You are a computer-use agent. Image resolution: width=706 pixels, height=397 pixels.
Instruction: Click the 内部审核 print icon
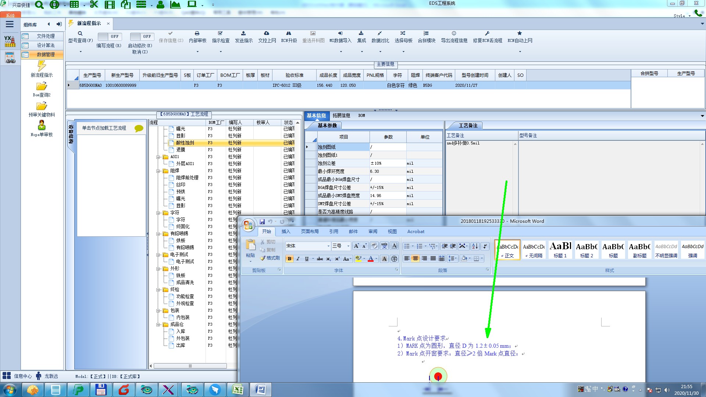click(197, 33)
